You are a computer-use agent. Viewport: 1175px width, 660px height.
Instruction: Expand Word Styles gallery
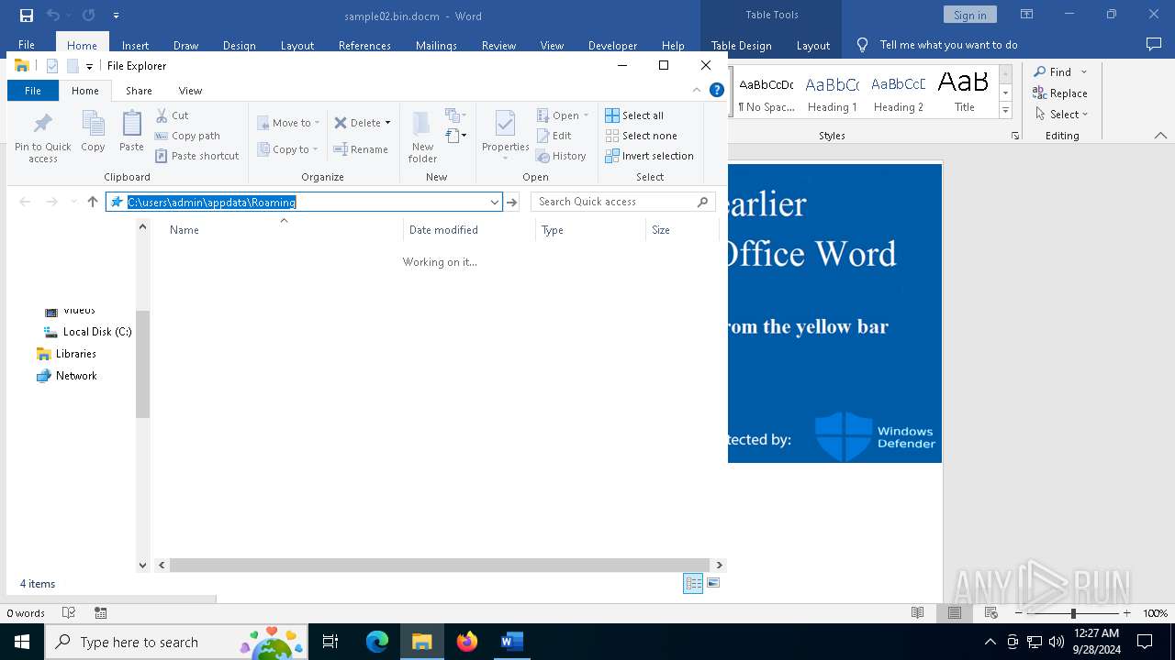[1005, 111]
